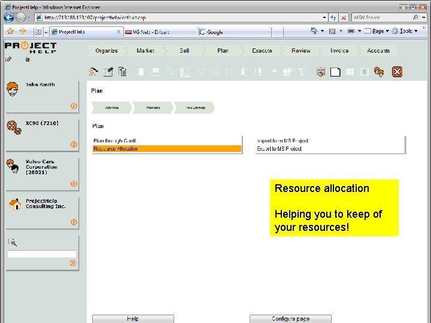
Task: Click the Add to Favorites icon
Action: 23,31
